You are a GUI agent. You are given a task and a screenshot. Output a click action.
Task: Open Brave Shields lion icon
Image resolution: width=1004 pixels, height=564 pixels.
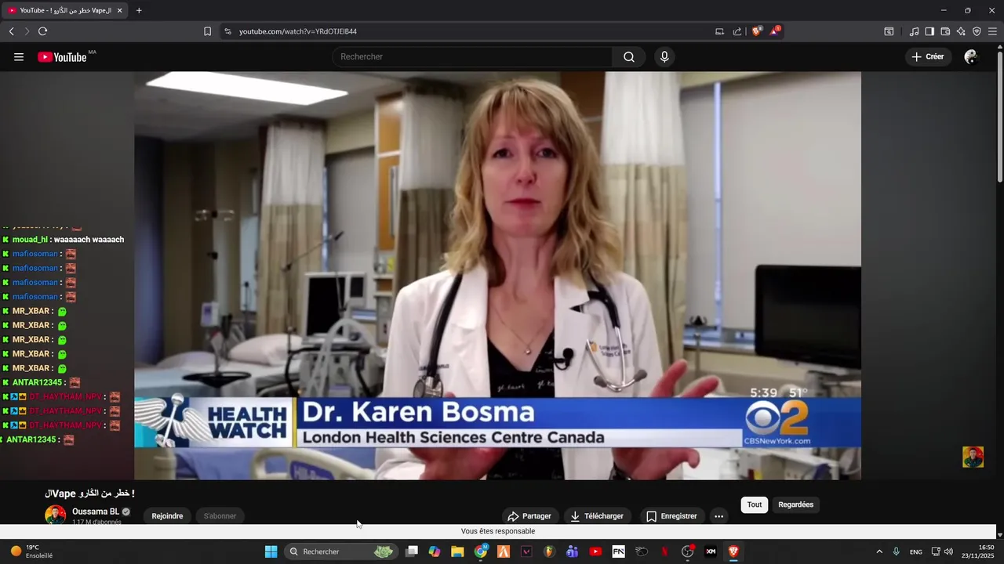pyautogui.click(x=757, y=31)
